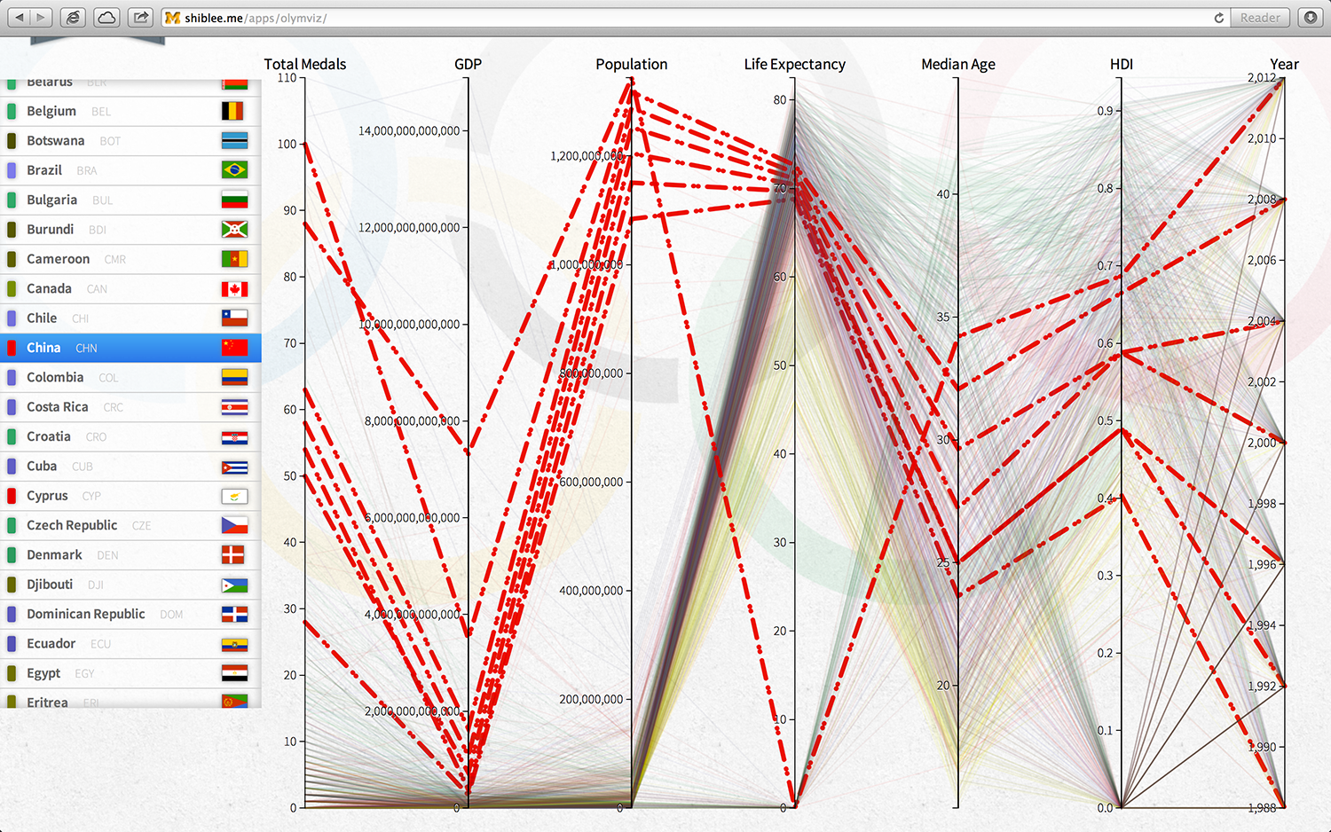
Task: Click the forward navigation arrow
Action: pos(37,17)
